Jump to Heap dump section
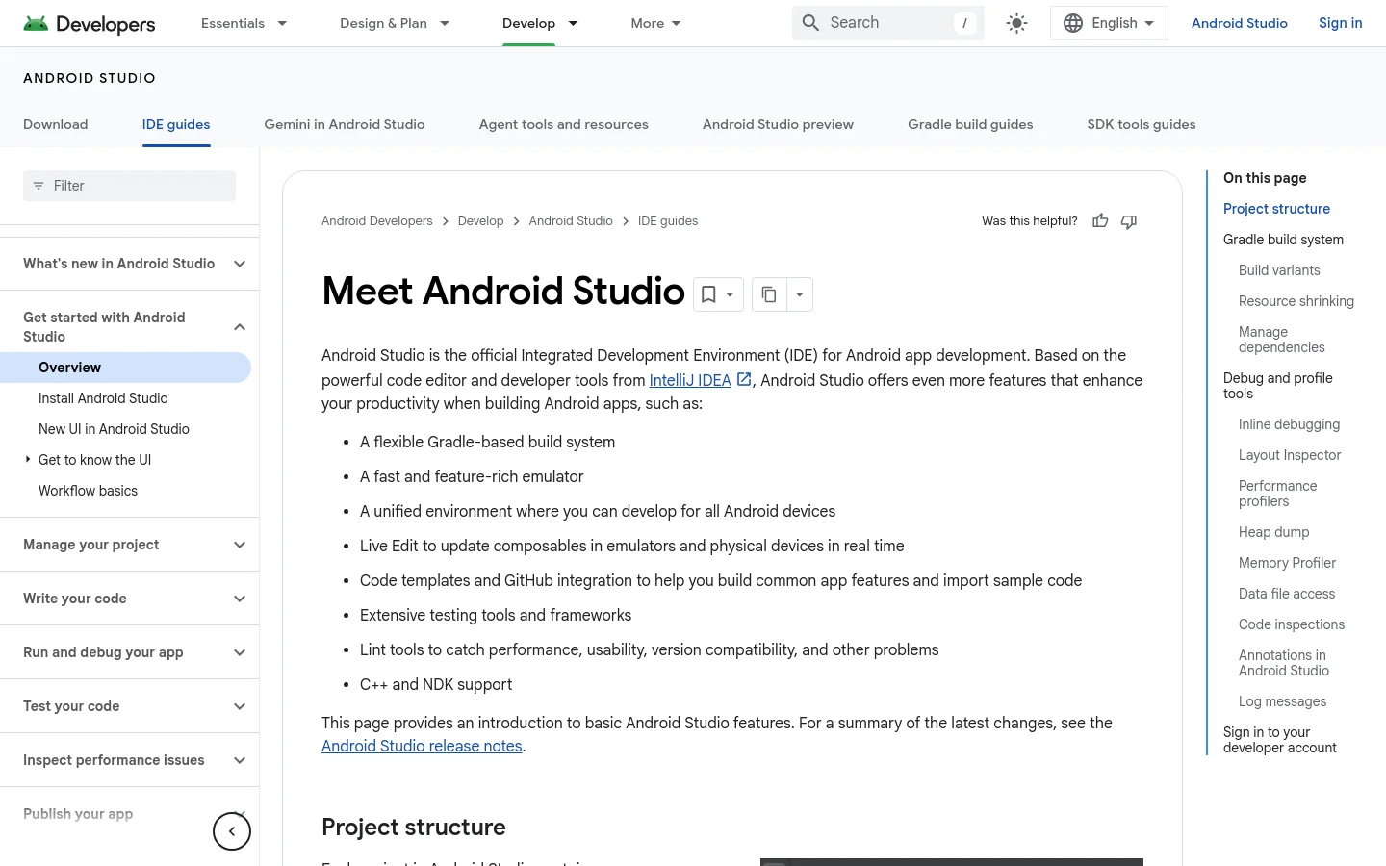The image size is (1386, 866). point(1273,532)
